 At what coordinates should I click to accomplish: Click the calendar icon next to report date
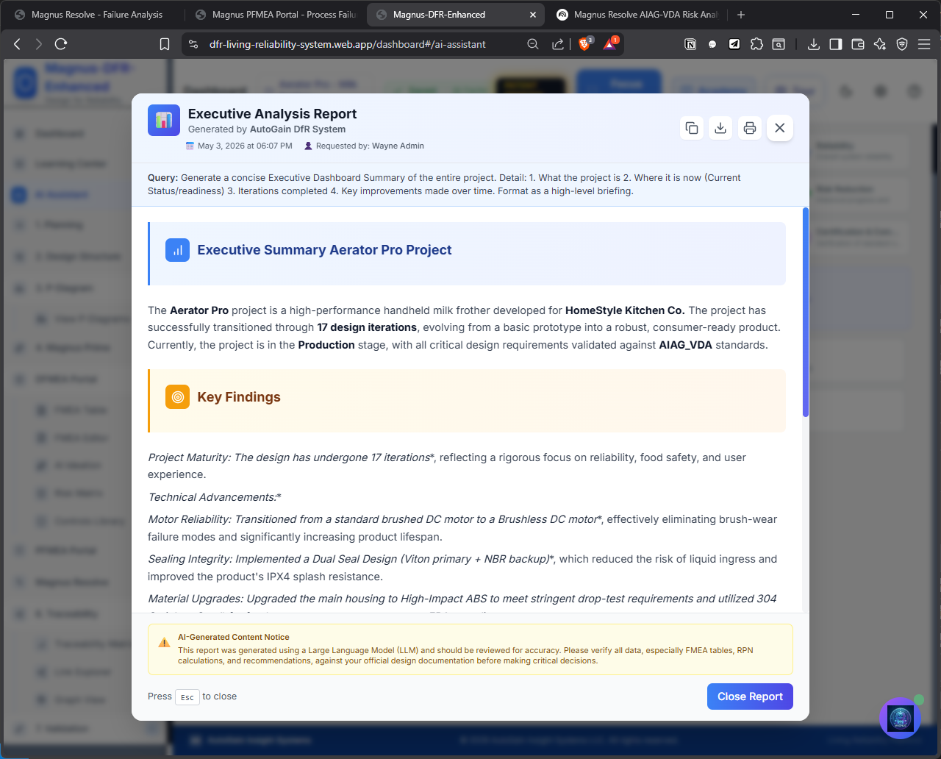pos(190,146)
